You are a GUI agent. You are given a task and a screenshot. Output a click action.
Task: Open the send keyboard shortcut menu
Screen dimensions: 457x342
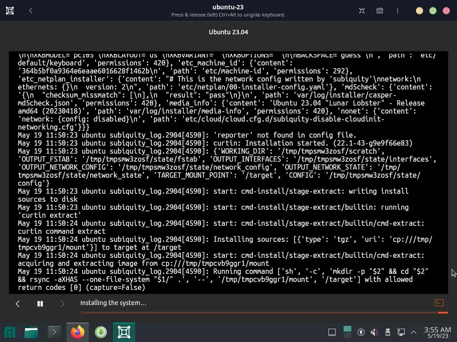[x=379, y=11]
